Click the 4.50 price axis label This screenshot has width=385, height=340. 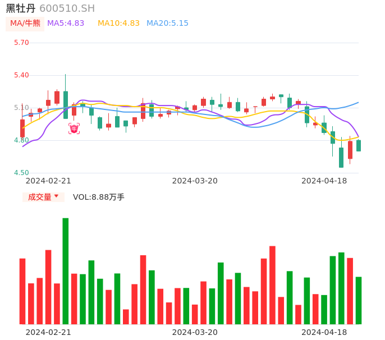(21, 173)
